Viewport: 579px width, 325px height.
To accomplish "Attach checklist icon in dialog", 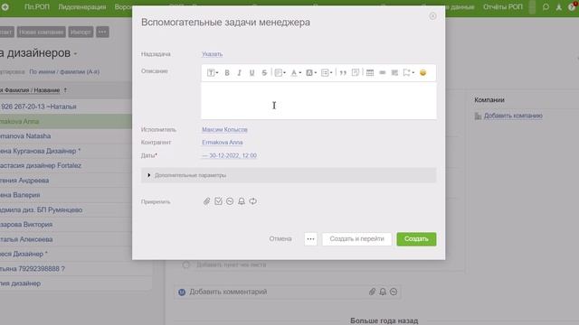I will coord(218,201).
